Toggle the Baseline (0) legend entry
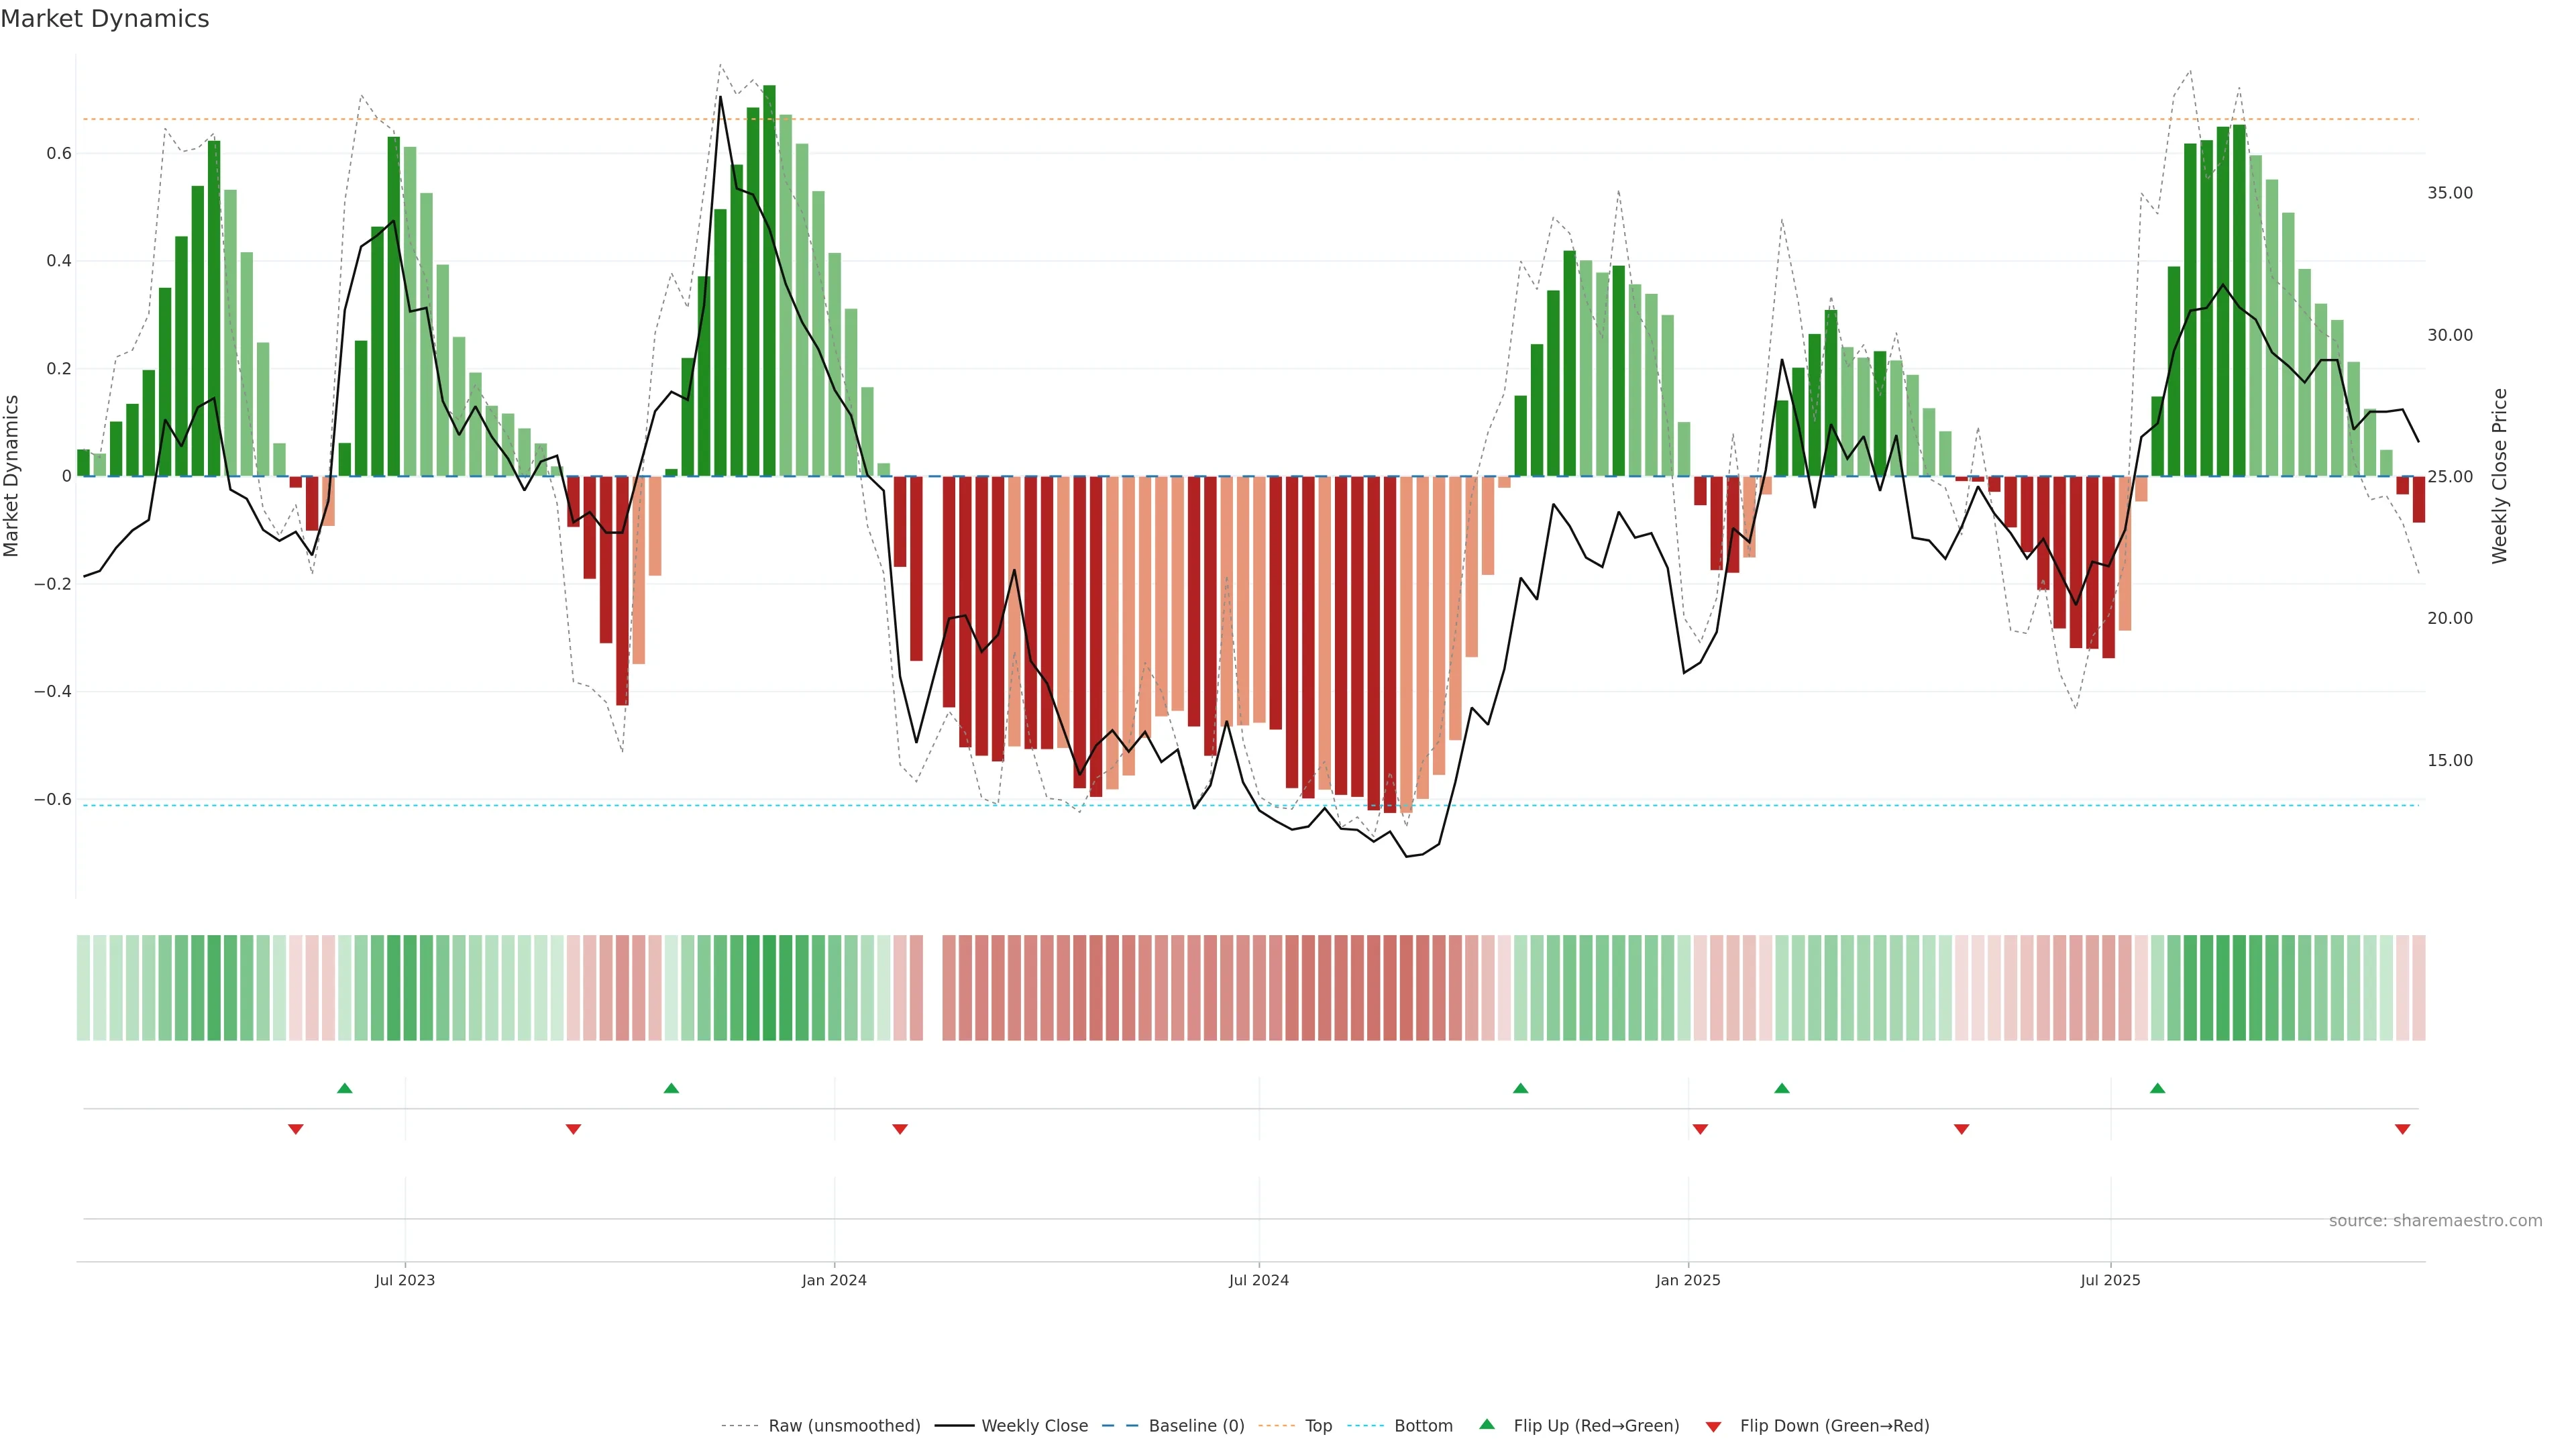2576x1449 pixels. 1196,1426
